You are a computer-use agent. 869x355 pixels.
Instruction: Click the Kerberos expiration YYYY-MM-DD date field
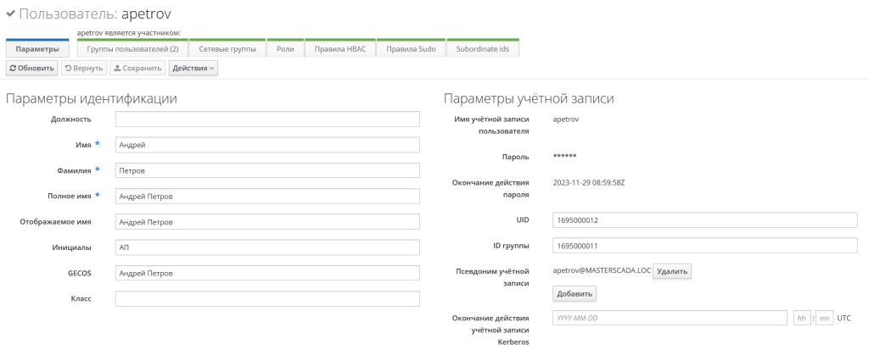click(x=670, y=318)
